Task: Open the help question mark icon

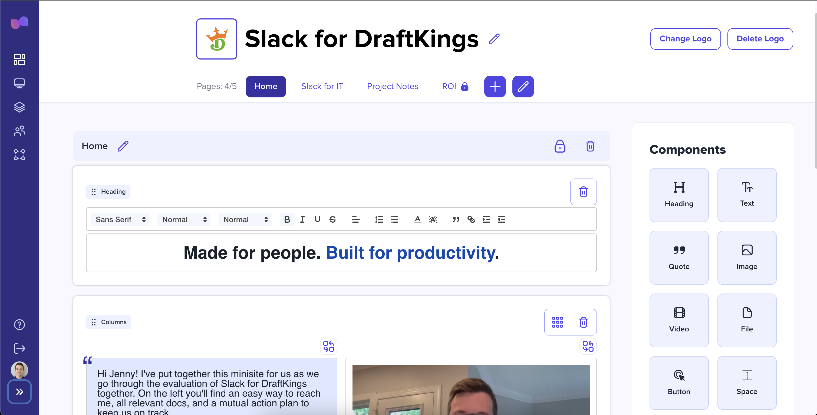Action: (19, 325)
